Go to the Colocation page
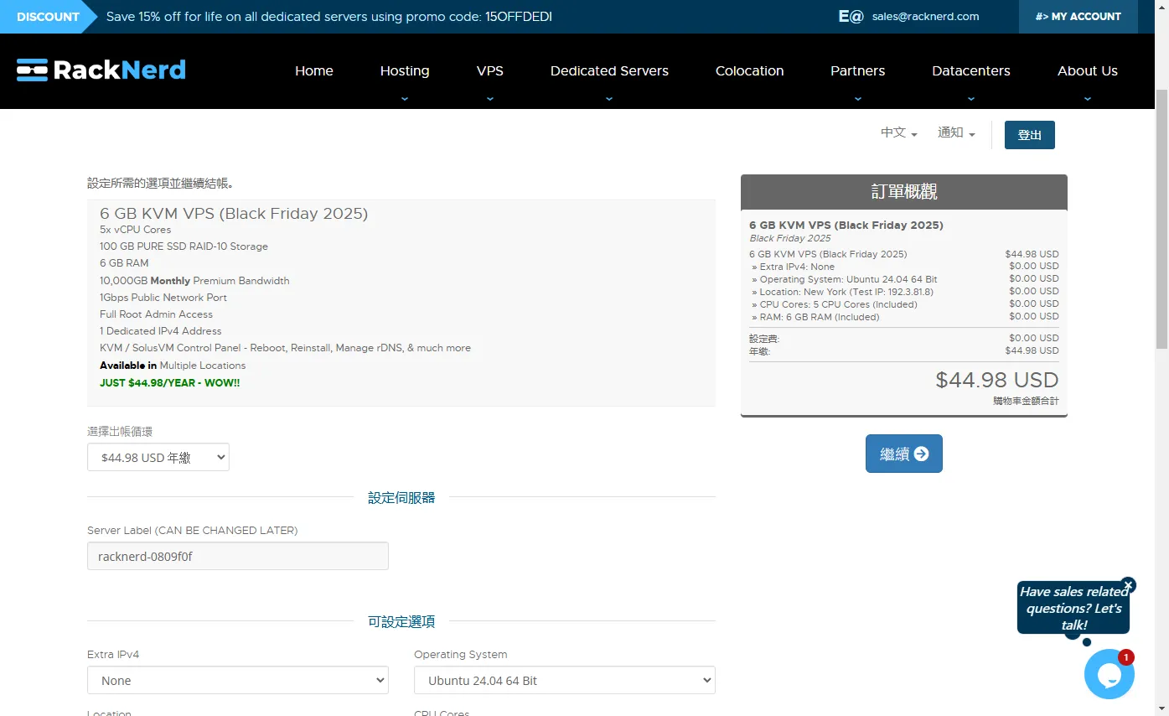Screen dimensions: 1169x716 click(x=749, y=71)
